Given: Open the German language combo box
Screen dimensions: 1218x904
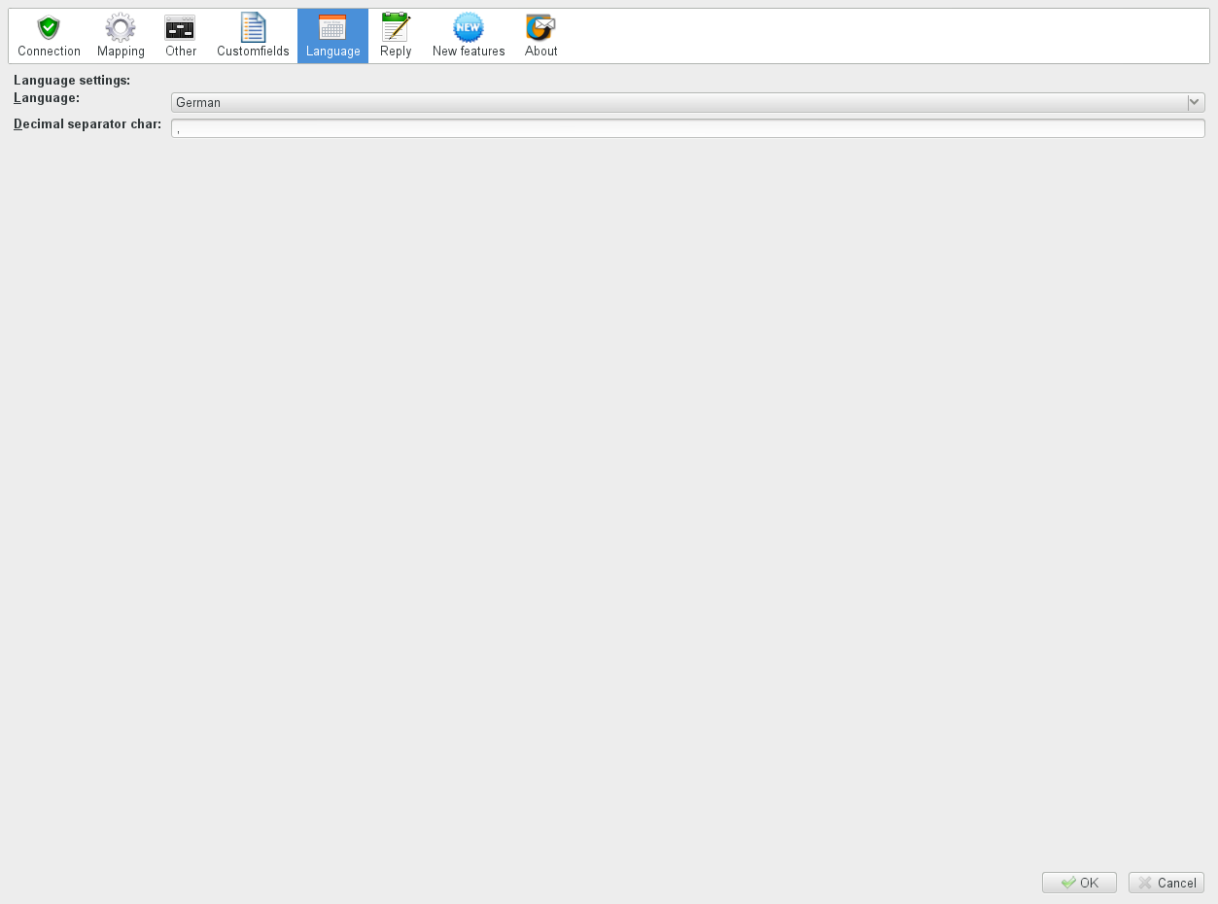Looking at the screenshot, I should (679, 102).
